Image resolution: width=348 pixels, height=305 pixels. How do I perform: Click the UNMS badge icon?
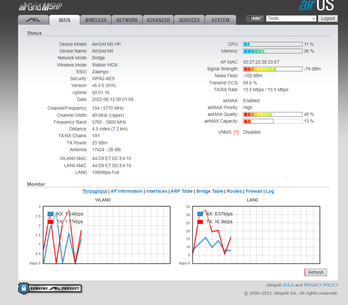point(255,18)
